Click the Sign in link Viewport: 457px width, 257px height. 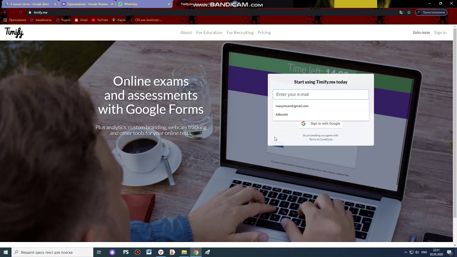[440, 32]
